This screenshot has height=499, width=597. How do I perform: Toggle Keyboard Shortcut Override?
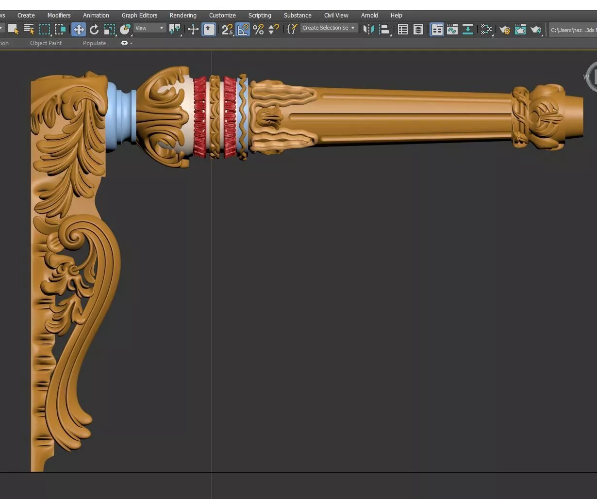pyautogui.click(x=209, y=30)
